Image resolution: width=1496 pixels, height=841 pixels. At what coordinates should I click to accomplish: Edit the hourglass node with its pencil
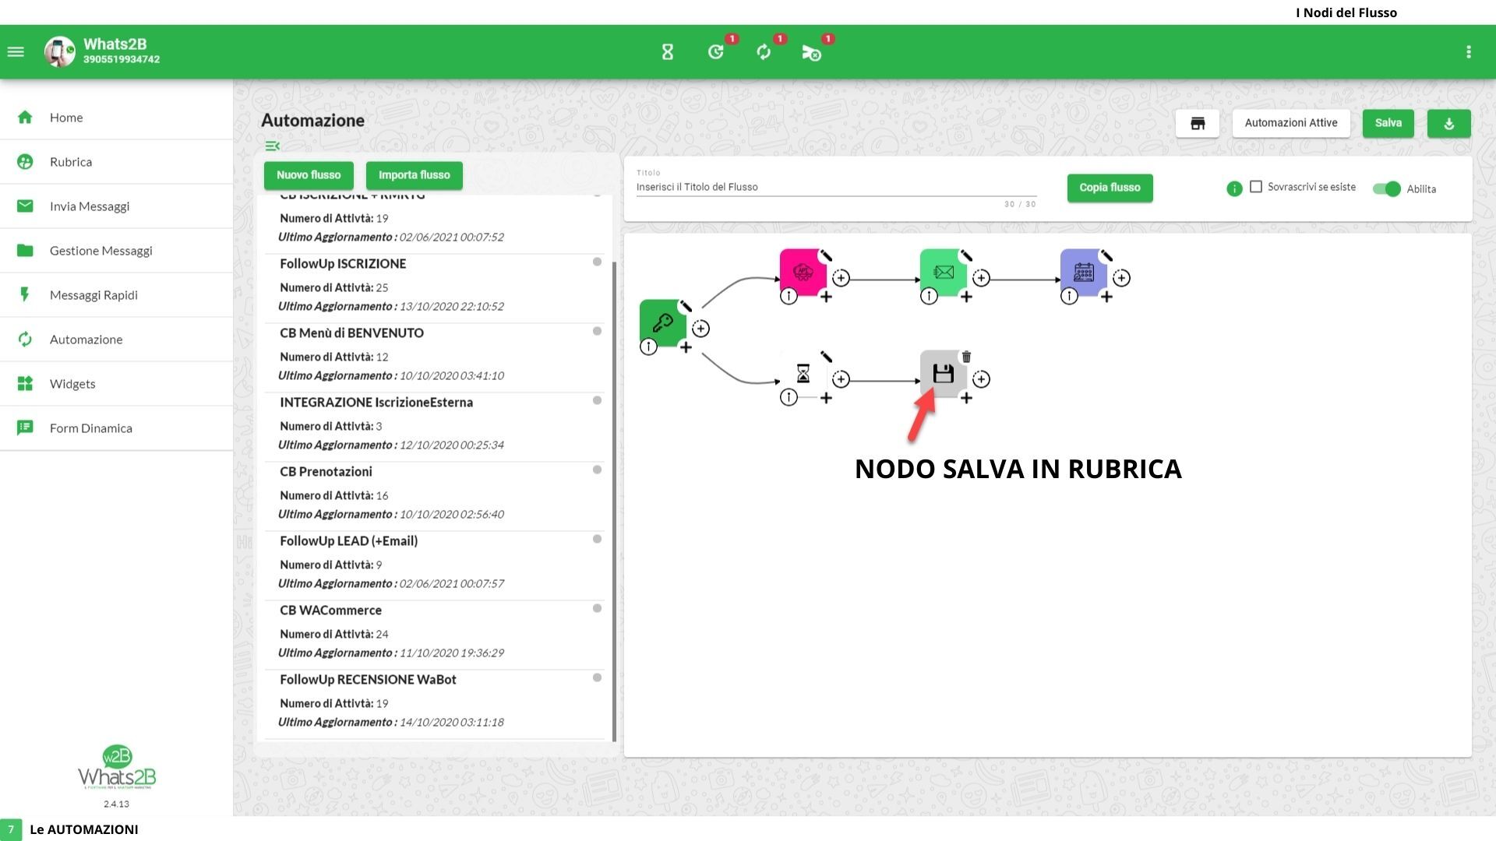826,357
